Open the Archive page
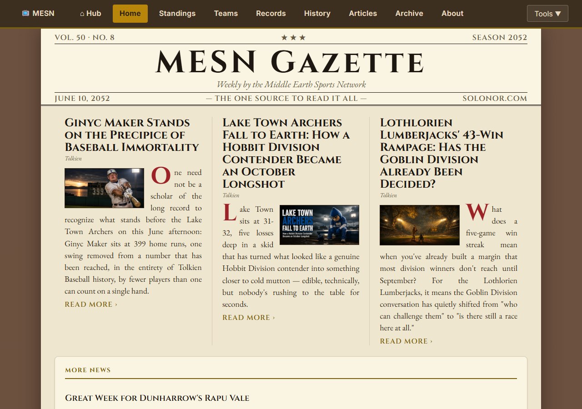 (x=409, y=14)
